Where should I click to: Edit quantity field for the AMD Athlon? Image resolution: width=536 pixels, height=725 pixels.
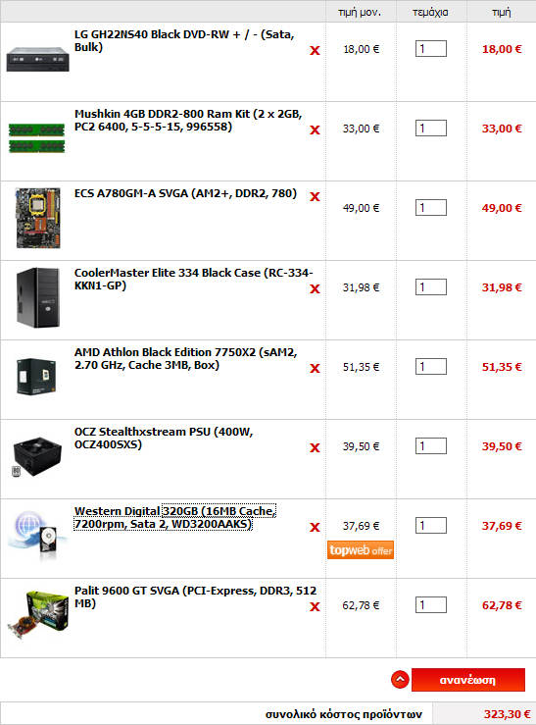click(x=431, y=367)
